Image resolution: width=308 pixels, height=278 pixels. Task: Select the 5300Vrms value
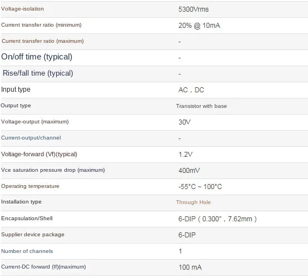(x=193, y=9)
